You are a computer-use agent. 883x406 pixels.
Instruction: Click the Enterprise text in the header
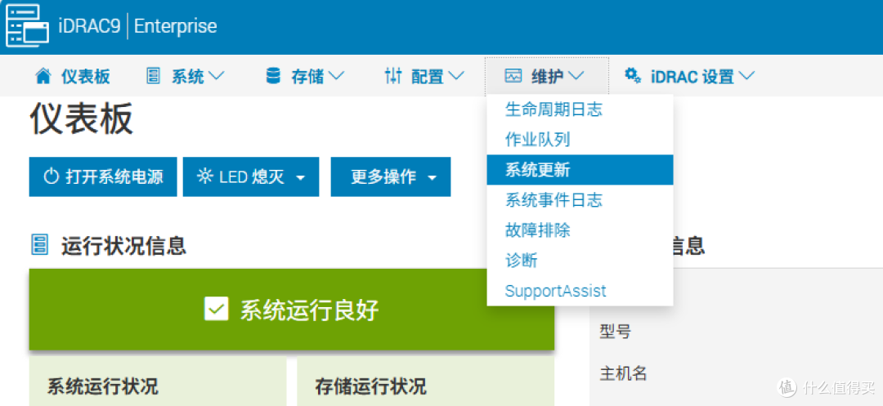click(175, 26)
